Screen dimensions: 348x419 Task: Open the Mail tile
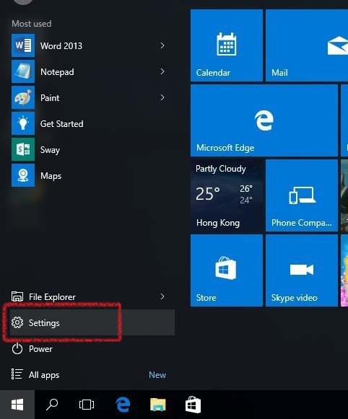pos(307,45)
